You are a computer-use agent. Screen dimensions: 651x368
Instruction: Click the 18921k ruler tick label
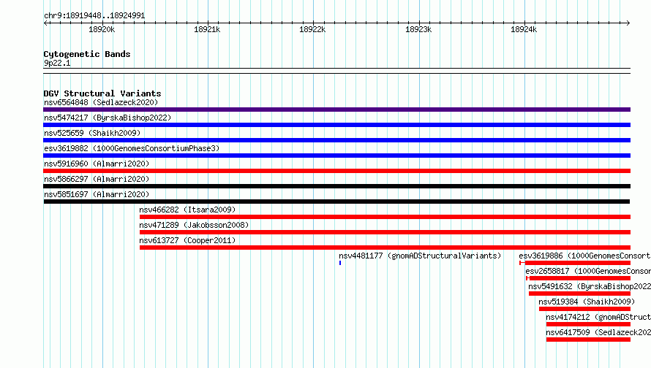click(x=207, y=29)
